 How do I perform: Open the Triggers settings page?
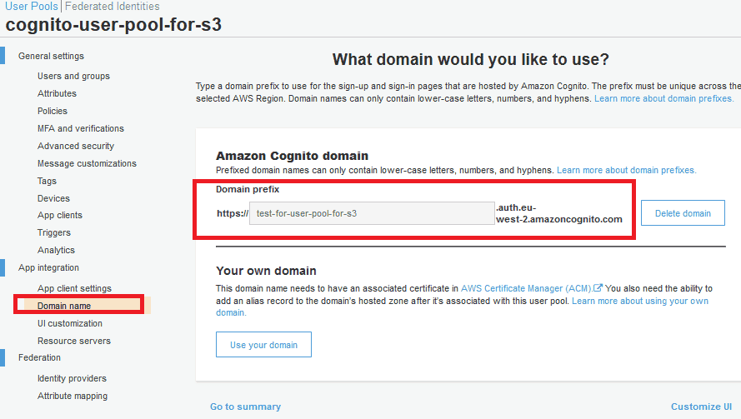point(54,232)
